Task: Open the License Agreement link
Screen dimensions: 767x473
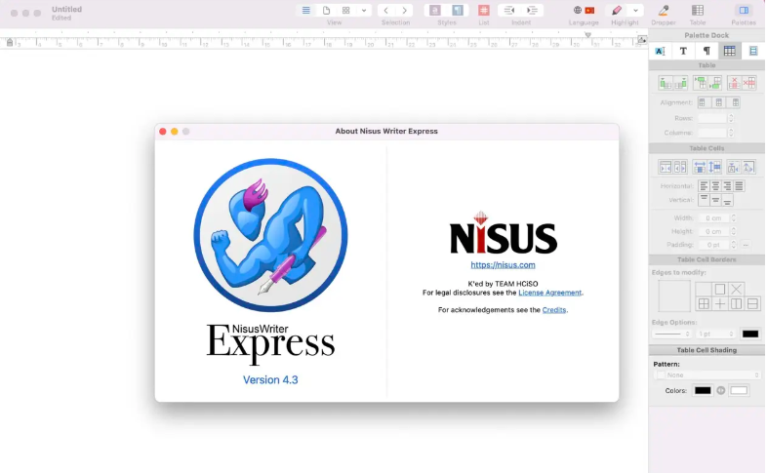Action: tap(549, 293)
